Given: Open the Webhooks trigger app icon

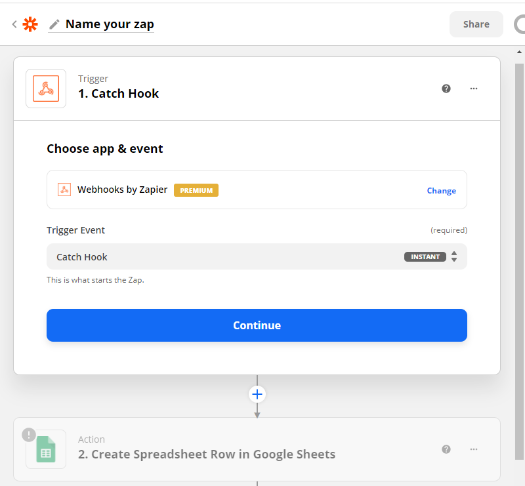Looking at the screenshot, I should tap(46, 89).
